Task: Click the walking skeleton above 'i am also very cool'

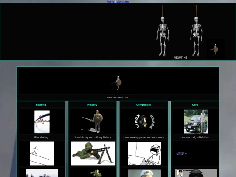Action: [x=117, y=83]
